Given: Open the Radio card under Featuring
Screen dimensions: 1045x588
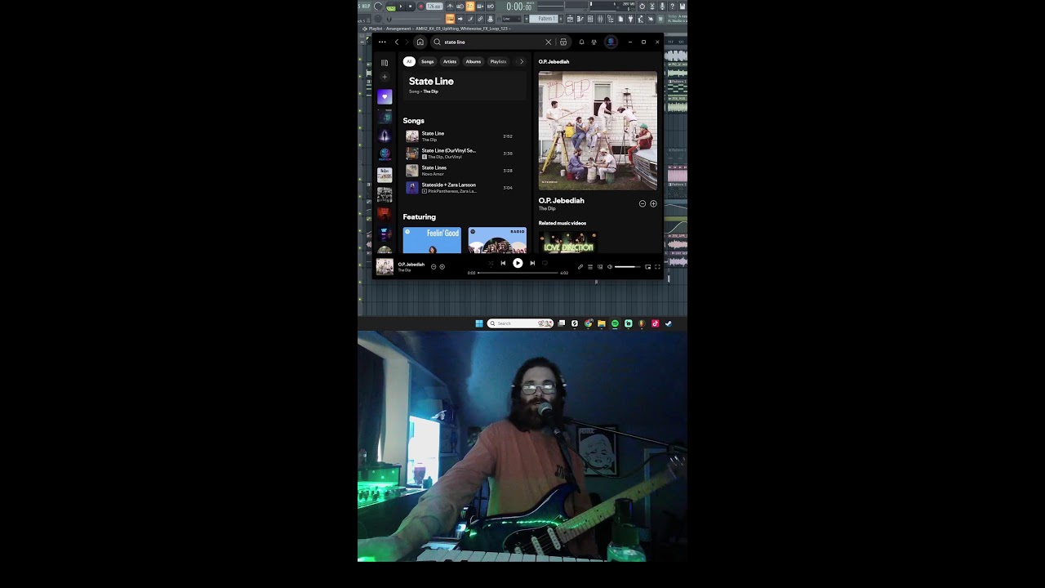Looking at the screenshot, I should 497,240.
